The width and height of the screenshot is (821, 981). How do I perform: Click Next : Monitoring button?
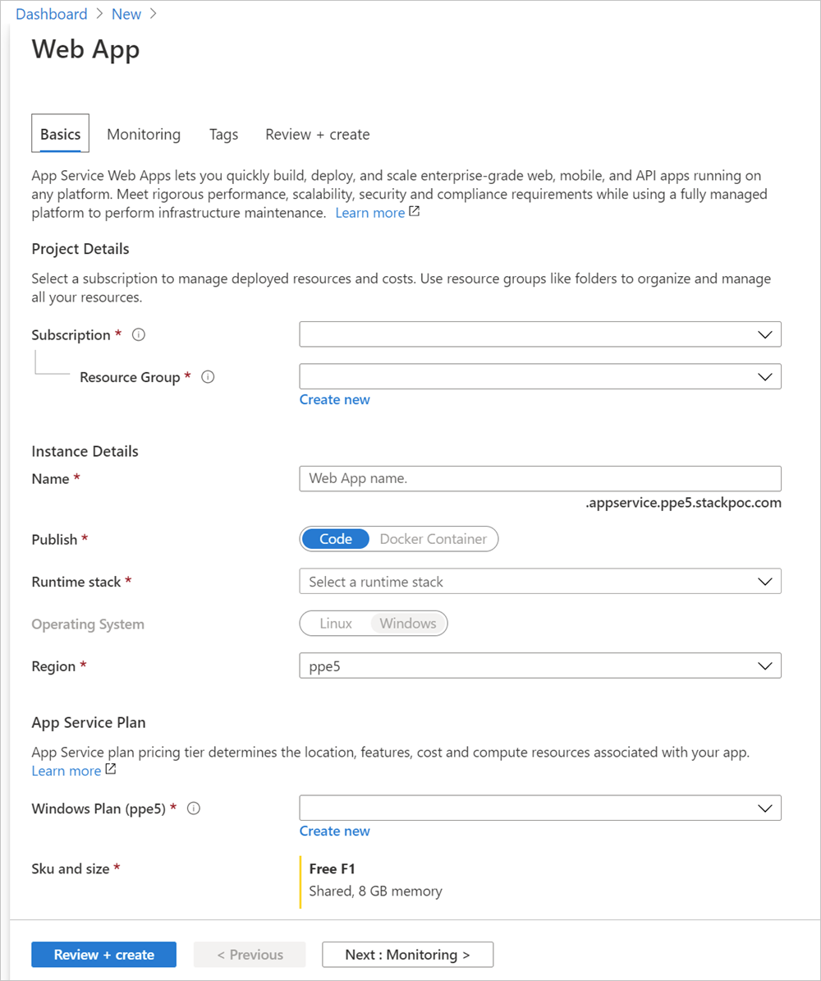[x=407, y=955]
